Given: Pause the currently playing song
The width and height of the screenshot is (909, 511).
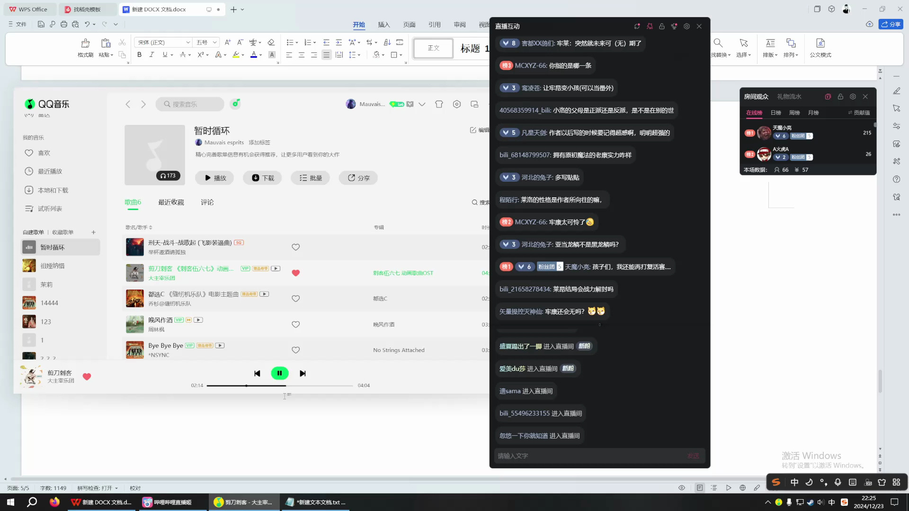Looking at the screenshot, I should click(279, 373).
